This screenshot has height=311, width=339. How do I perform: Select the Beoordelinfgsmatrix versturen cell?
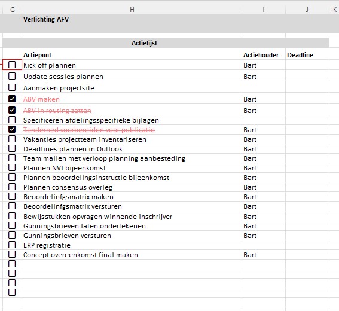[132, 206]
